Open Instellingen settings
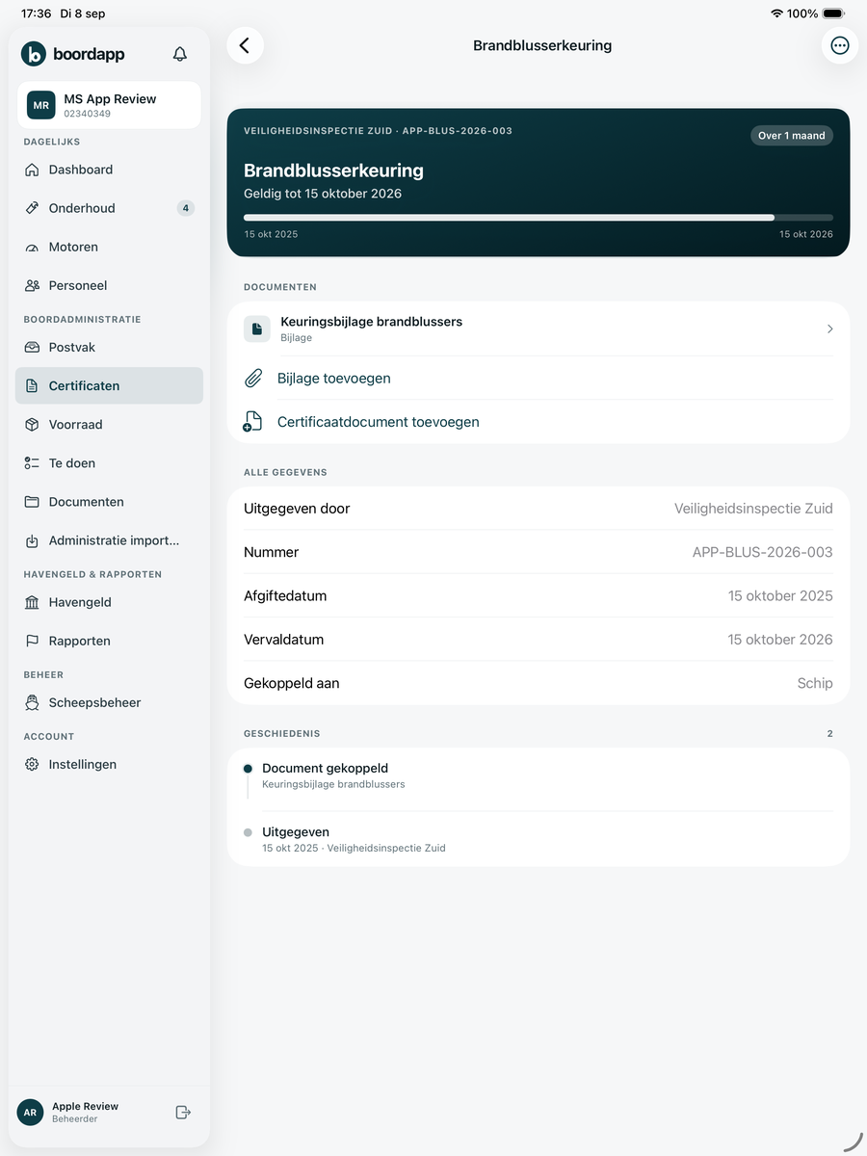The height and width of the screenshot is (1156, 867). [x=109, y=764]
